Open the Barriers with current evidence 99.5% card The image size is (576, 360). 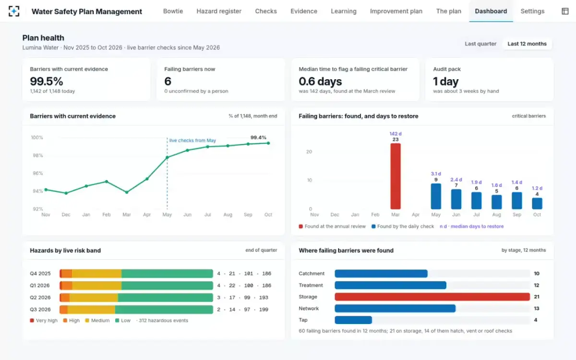(x=86, y=80)
